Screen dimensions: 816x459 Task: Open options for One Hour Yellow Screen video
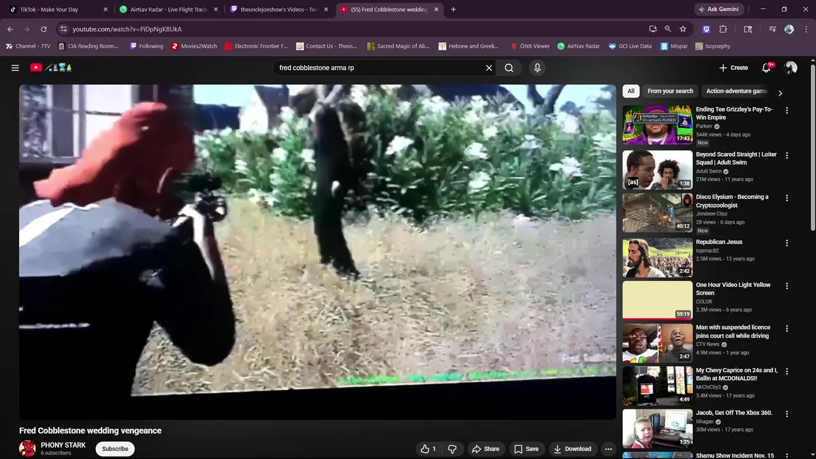coord(787,286)
